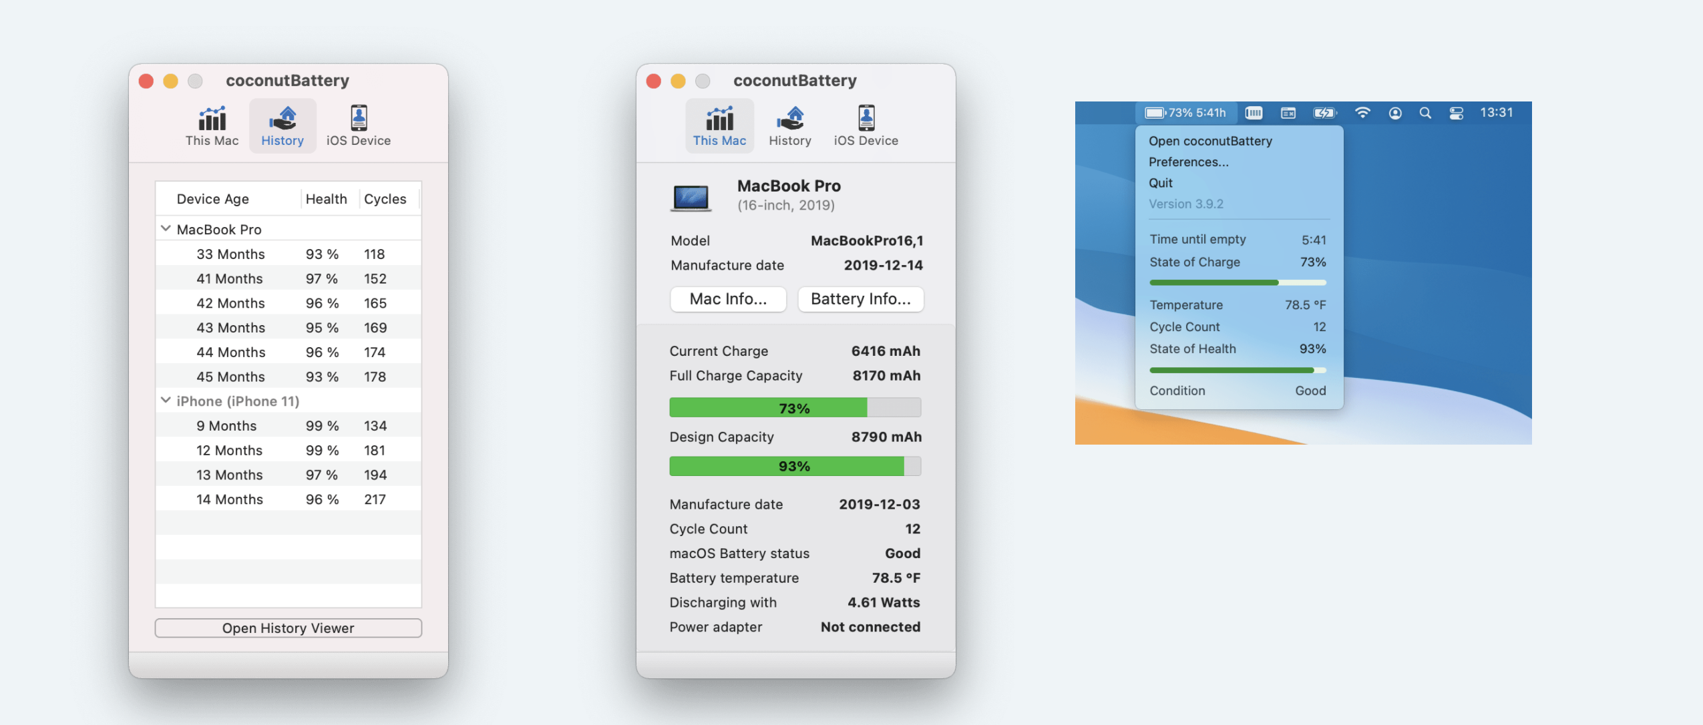Click Cycles column header
Viewport: 1703px width, 725px height.
[385, 199]
